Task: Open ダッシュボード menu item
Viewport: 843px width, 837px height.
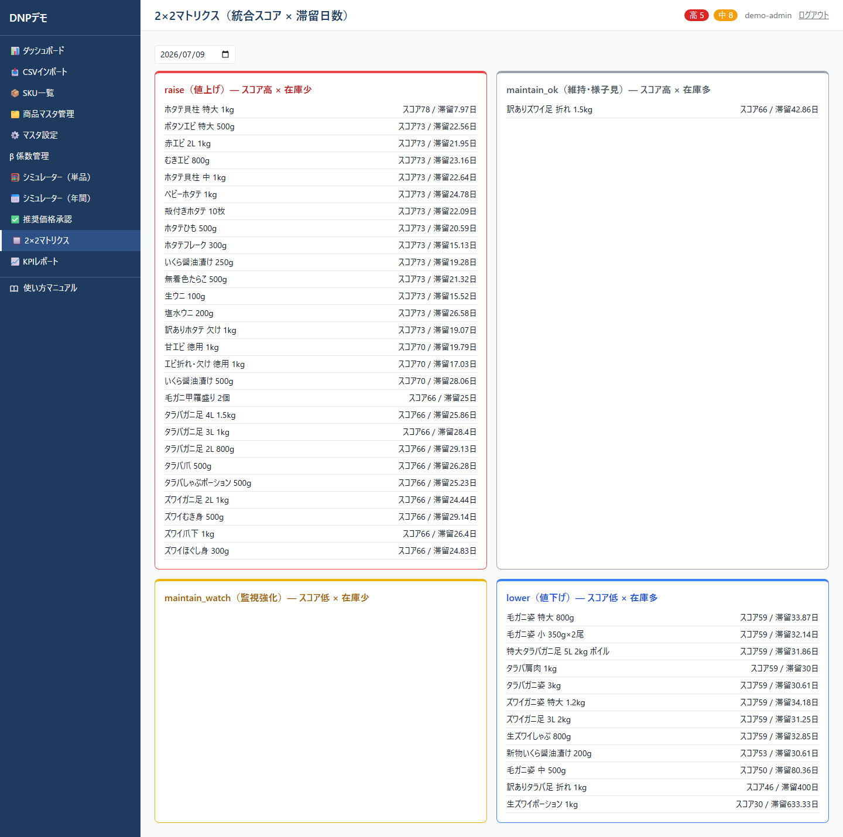Action: coord(70,51)
